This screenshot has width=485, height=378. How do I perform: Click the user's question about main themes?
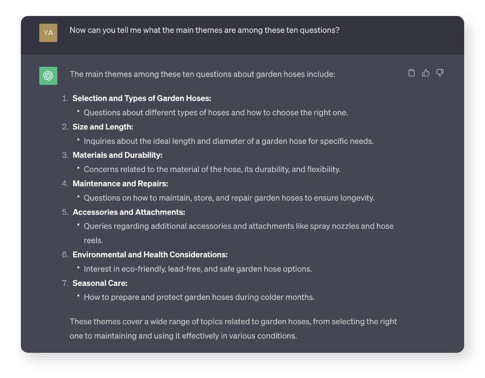click(x=204, y=30)
